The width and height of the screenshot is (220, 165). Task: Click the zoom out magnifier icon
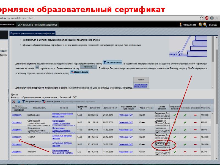point(205,24)
